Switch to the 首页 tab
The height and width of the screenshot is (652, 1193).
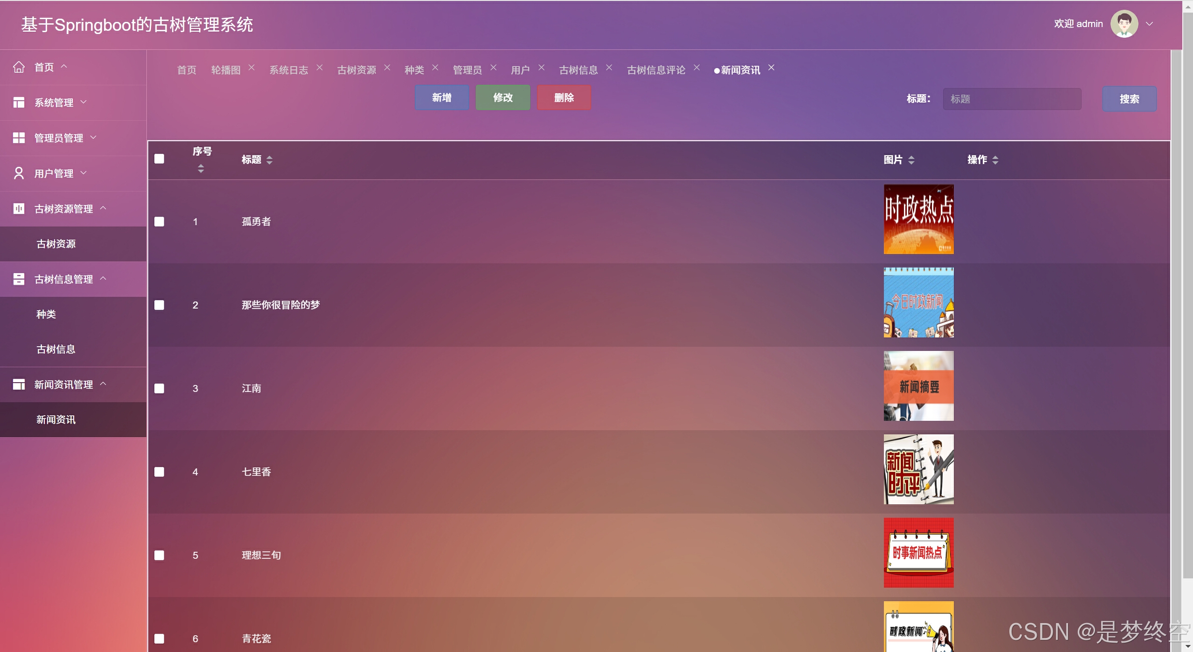tap(186, 70)
